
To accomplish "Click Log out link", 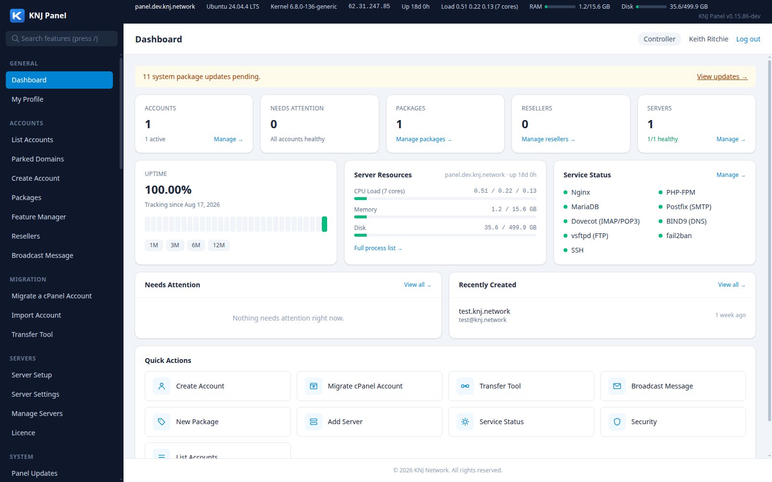I will pyautogui.click(x=748, y=39).
